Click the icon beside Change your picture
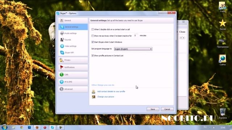The height and width of the screenshot is (130, 232). click(94, 97)
